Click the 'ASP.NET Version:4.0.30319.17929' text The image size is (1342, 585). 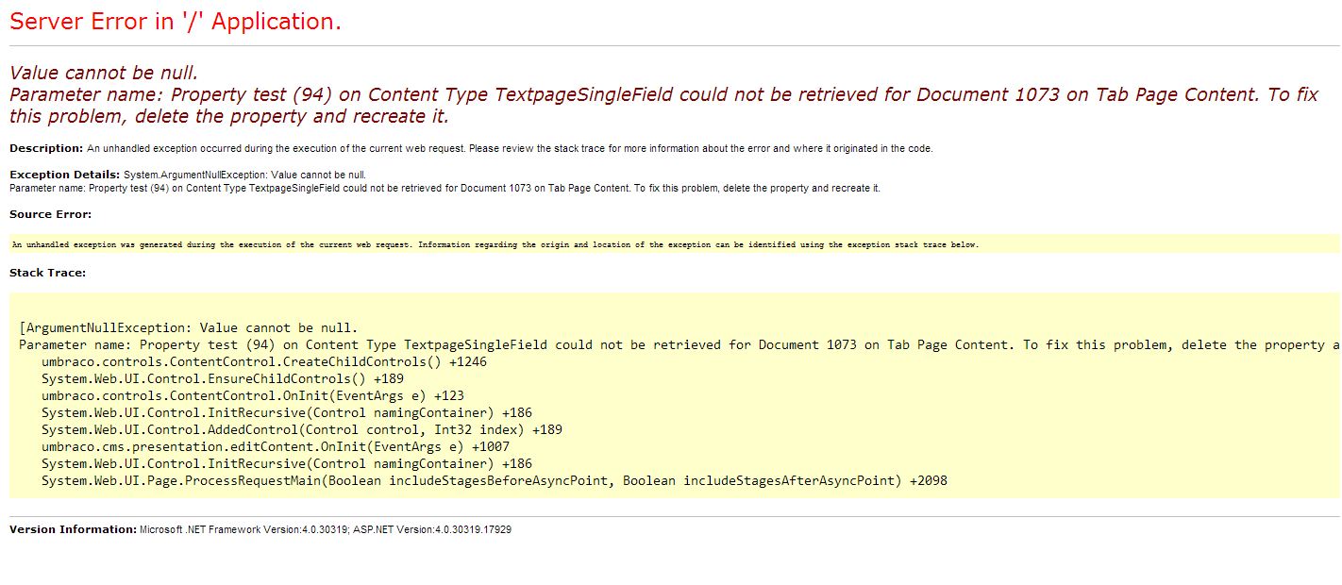432,529
